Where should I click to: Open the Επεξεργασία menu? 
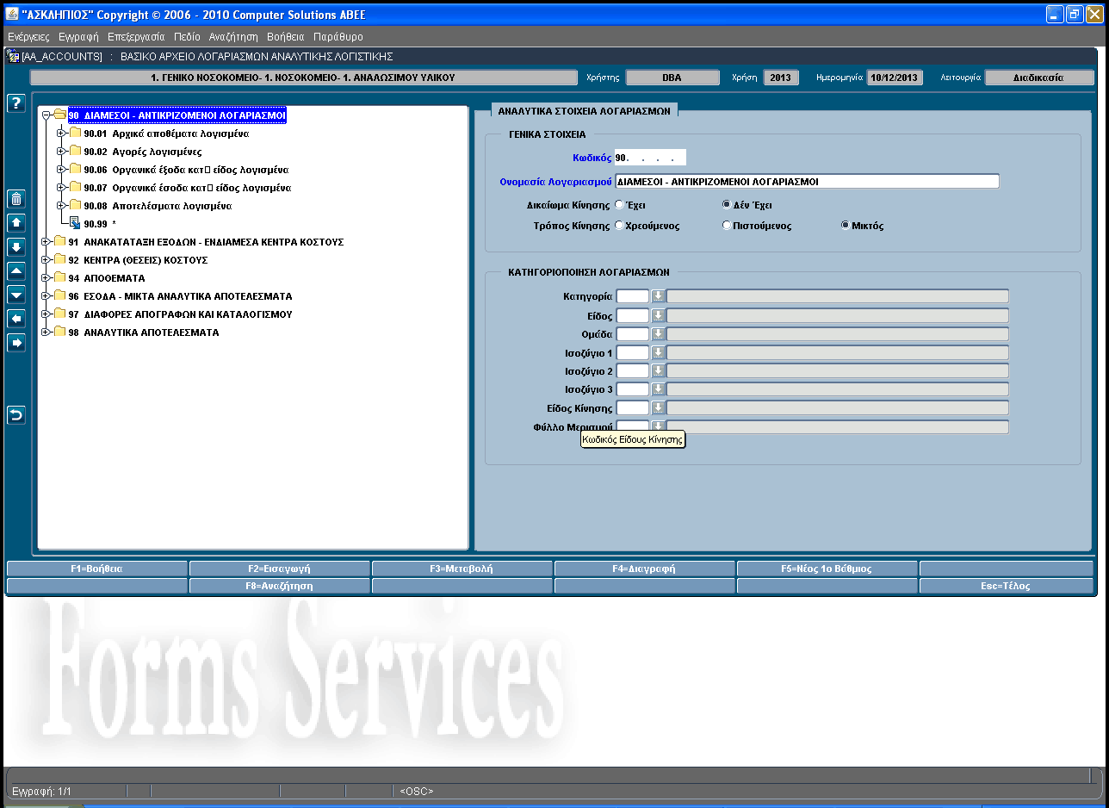pyautogui.click(x=136, y=37)
